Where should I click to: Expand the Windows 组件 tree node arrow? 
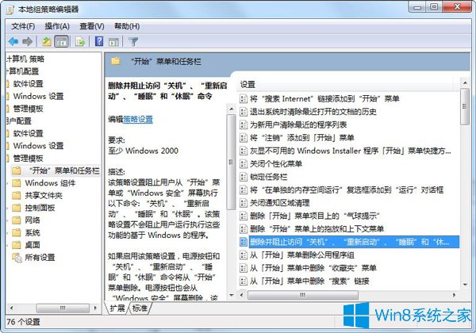pos(8,183)
